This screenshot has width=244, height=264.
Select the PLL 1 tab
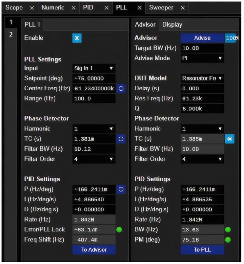pos(32,24)
